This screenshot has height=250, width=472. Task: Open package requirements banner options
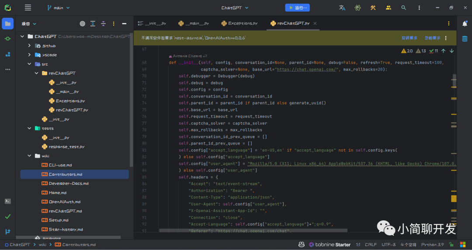[446, 38]
